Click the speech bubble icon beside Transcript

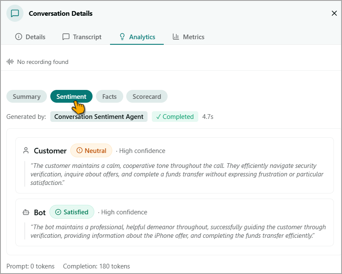(x=66, y=37)
